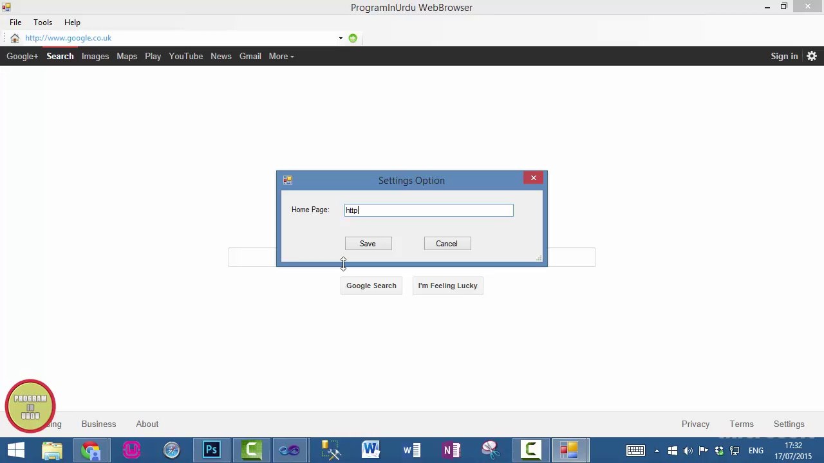Open the Terms footer link
Image resolution: width=824 pixels, height=463 pixels.
[x=742, y=424]
